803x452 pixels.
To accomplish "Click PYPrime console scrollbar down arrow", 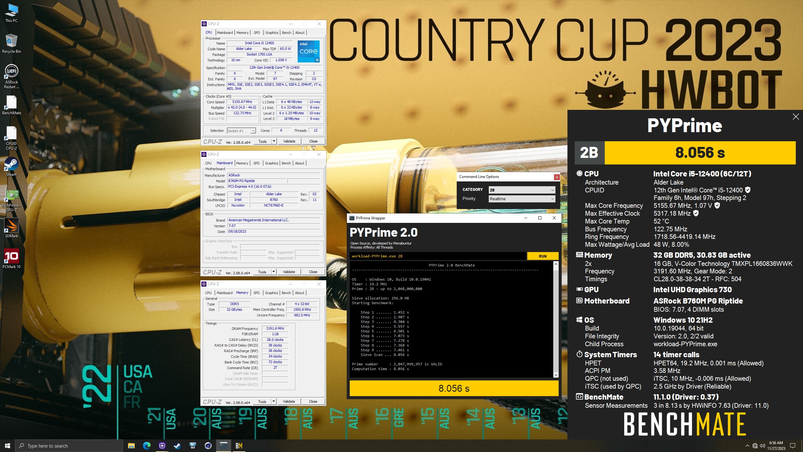I will 556,375.
